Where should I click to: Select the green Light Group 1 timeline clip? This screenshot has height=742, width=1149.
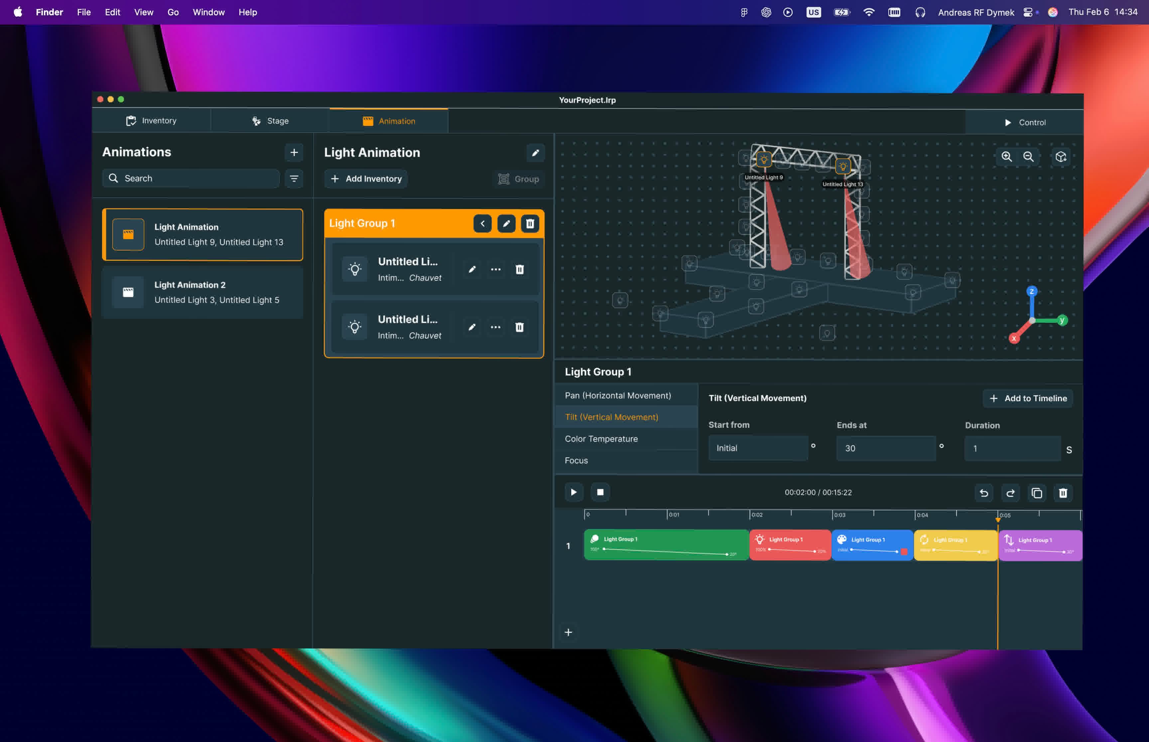(665, 545)
